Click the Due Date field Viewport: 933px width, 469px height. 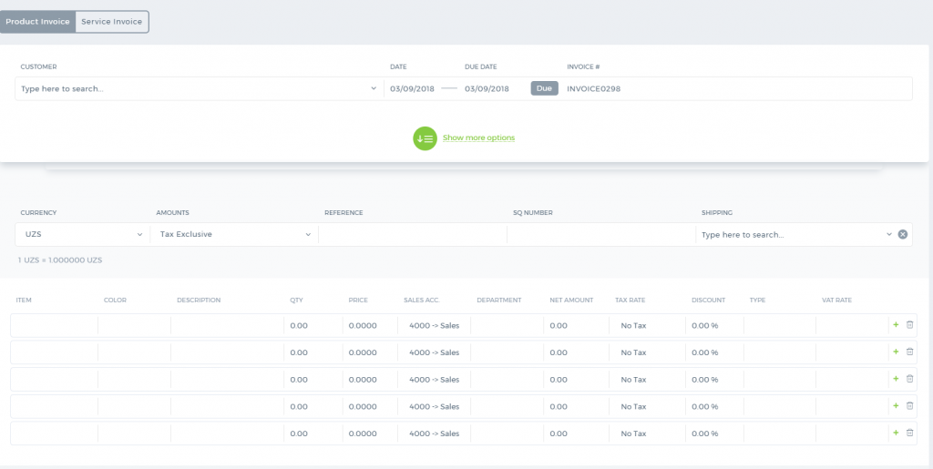(487, 88)
